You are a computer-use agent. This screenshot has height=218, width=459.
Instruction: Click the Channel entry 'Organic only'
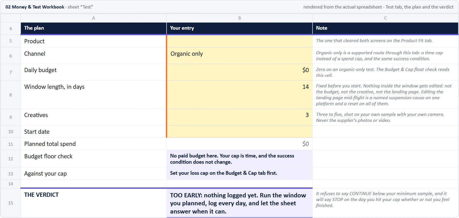pos(240,56)
